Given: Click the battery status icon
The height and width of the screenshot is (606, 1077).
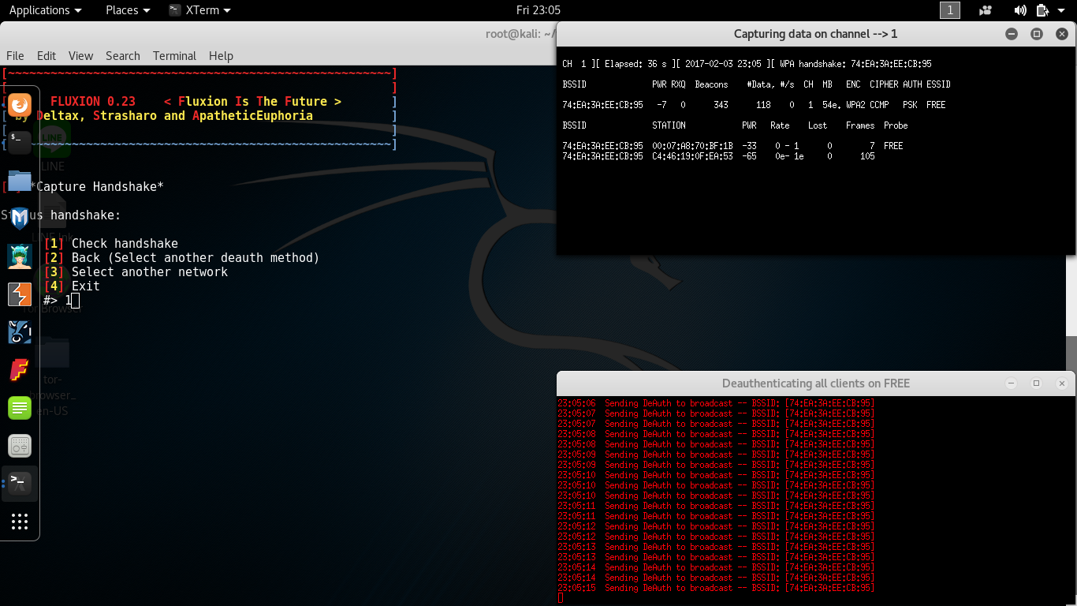Looking at the screenshot, I should pos(1042,10).
